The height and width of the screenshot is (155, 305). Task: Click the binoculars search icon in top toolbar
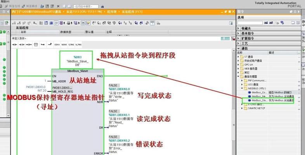102,7
